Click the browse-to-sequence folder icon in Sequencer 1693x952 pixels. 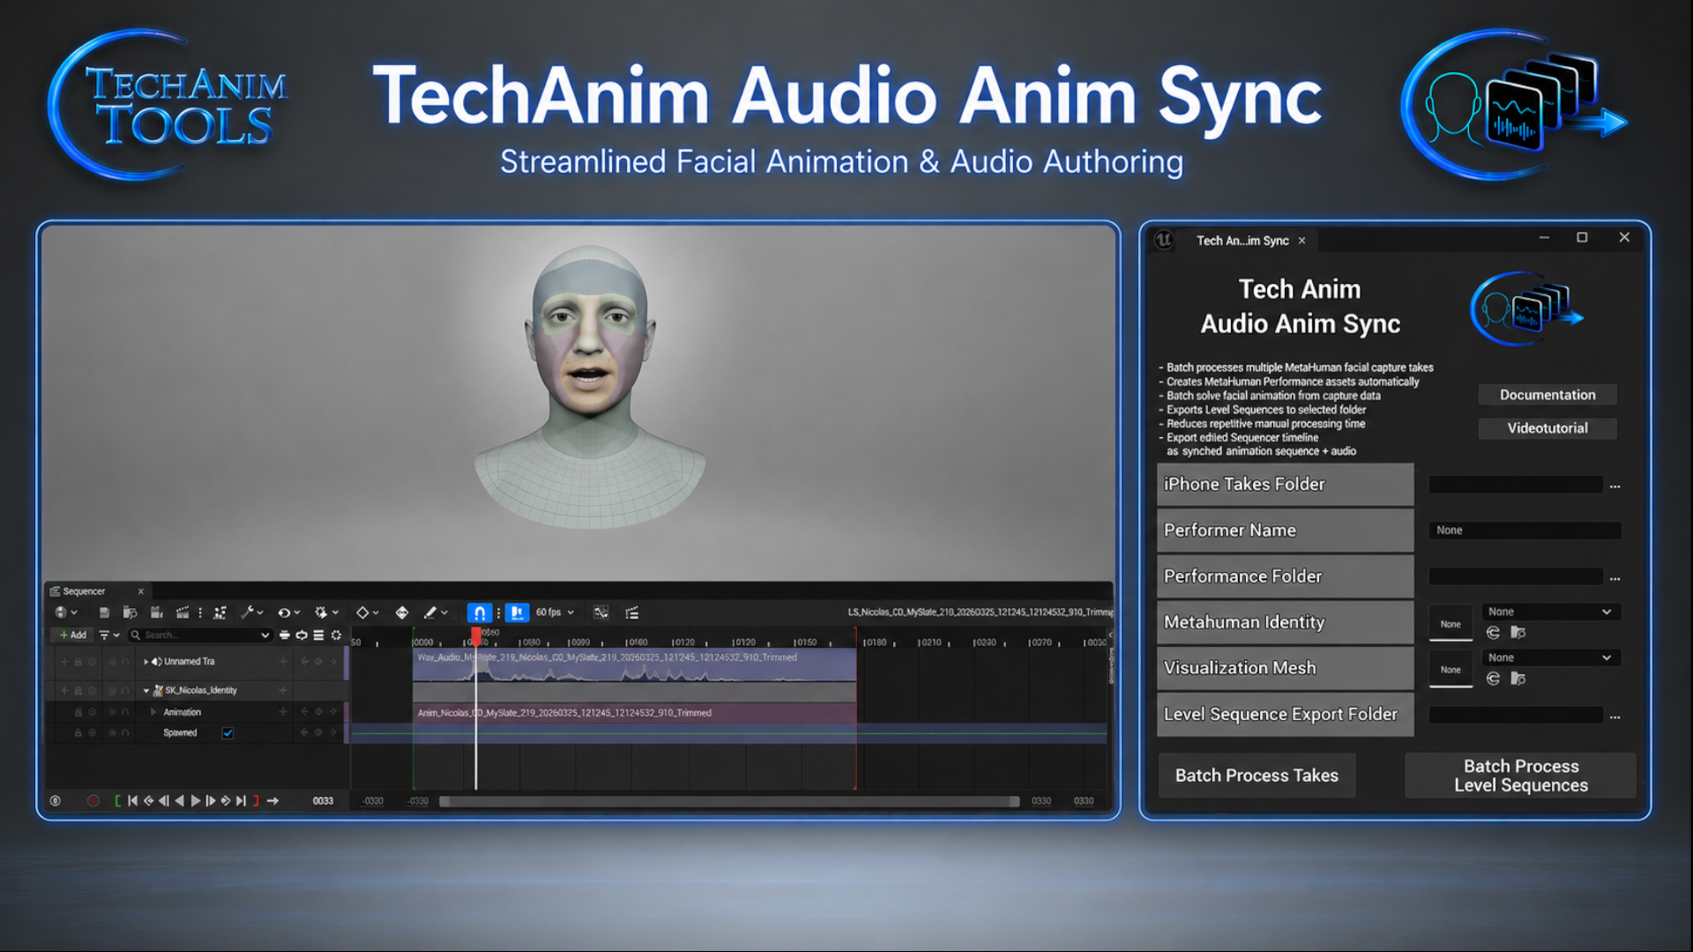(130, 613)
